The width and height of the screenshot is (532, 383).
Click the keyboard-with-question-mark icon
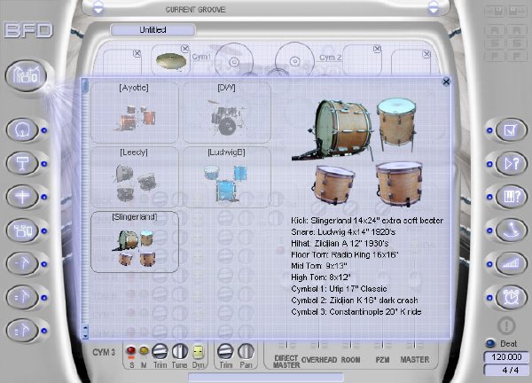tap(511, 197)
